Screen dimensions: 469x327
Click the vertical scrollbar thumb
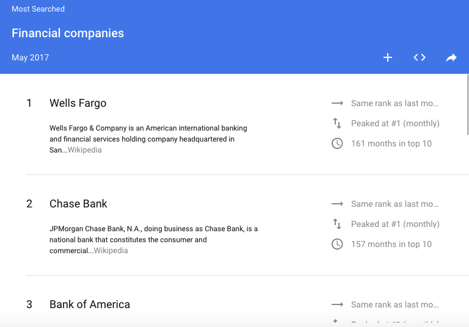[x=468, y=104]
